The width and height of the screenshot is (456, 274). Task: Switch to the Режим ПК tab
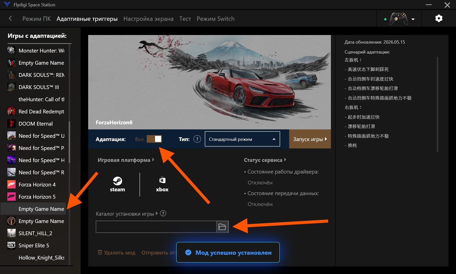point(36,19)
